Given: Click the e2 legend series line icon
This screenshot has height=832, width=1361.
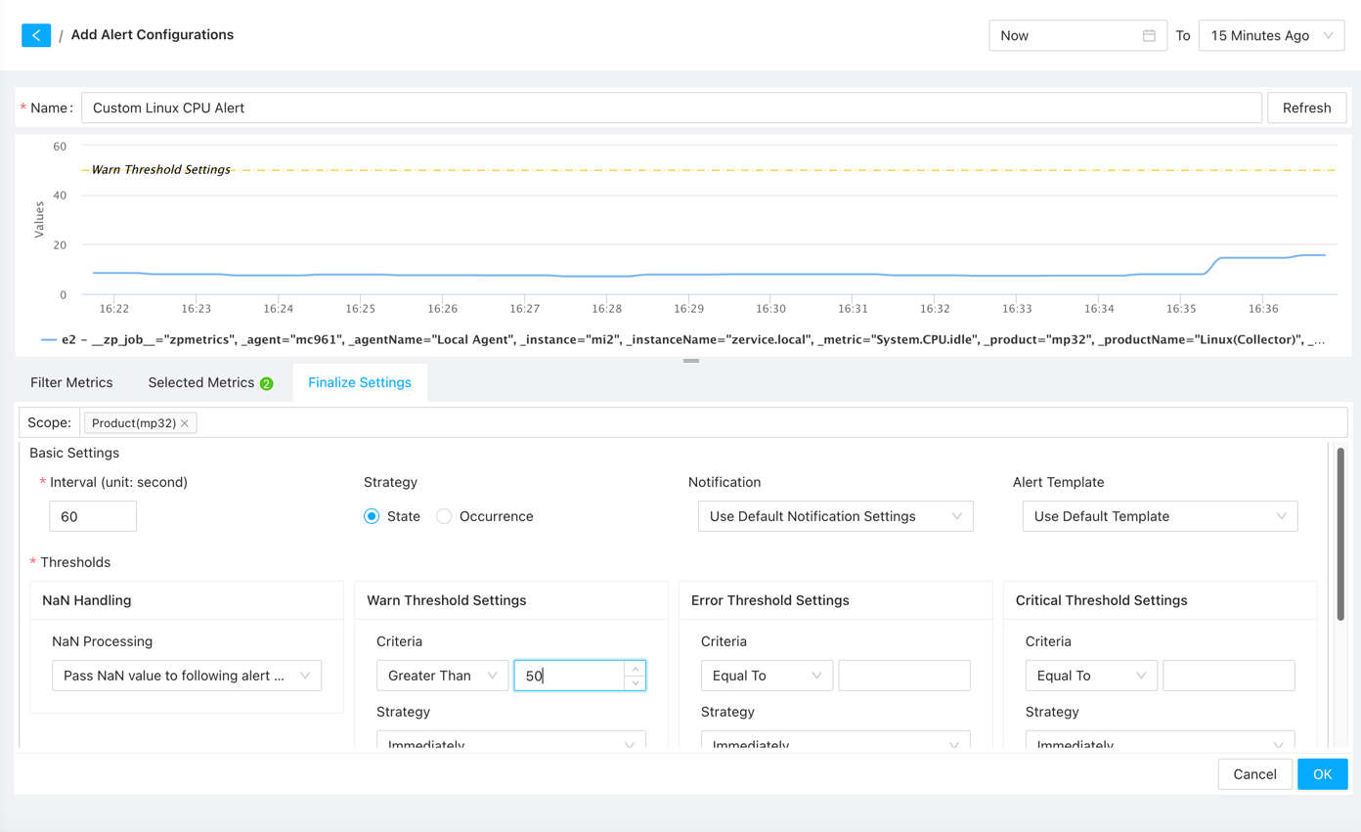Looking at the screenshot, I should [x=48, y=340].
